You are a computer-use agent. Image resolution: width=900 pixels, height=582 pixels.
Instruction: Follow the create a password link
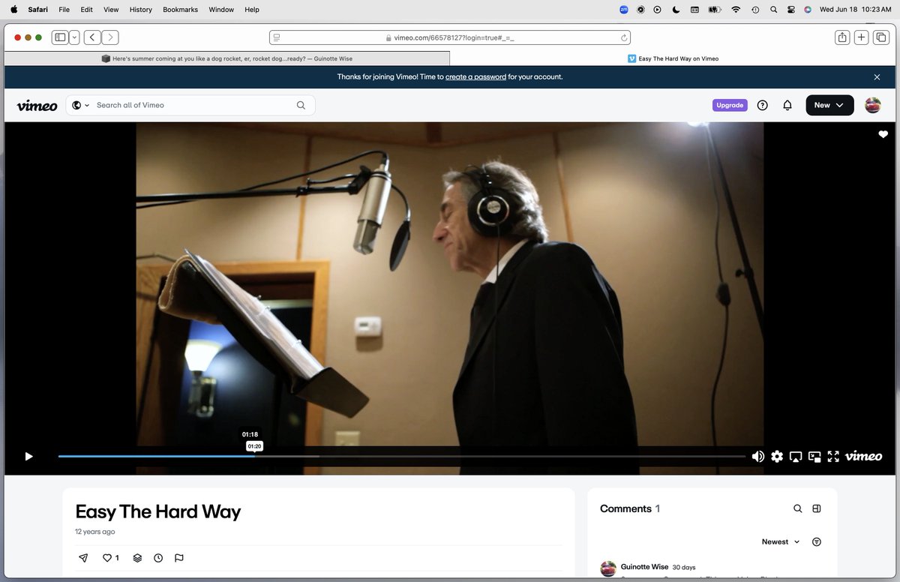[x=475, y=76]
